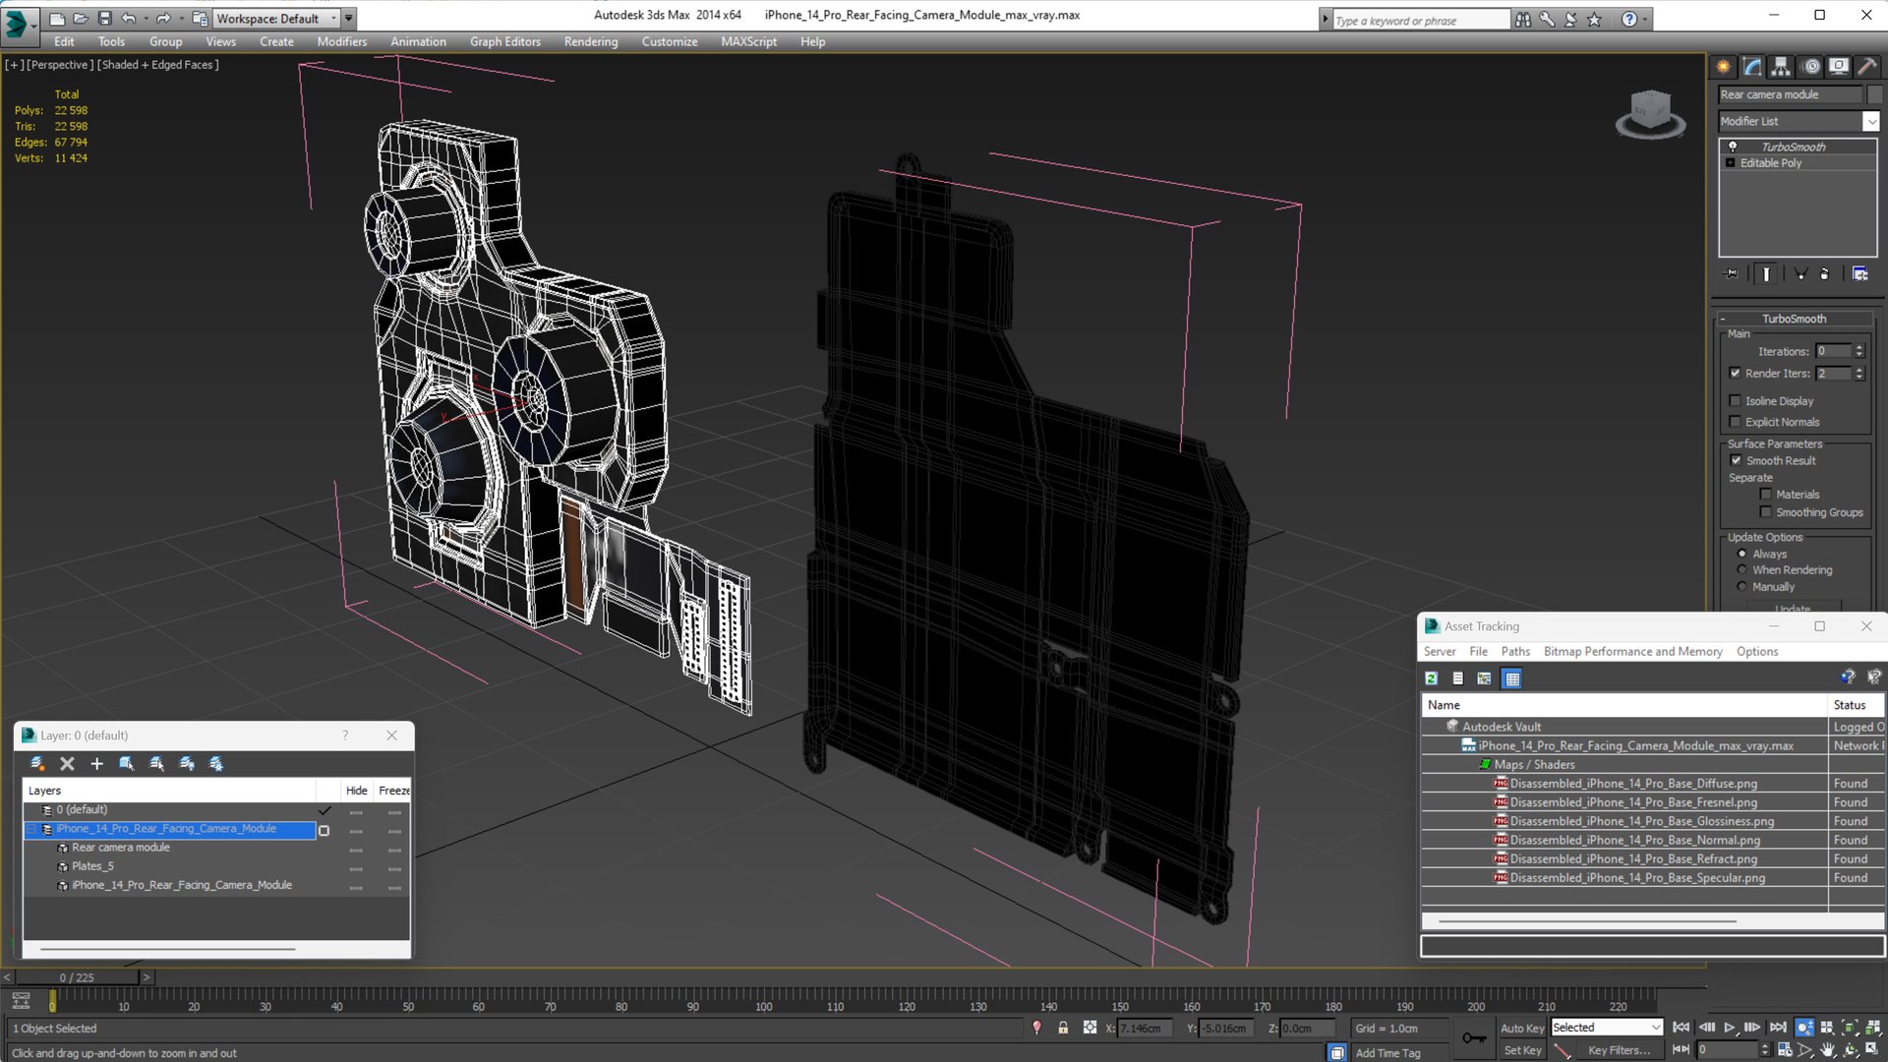The width and height of the screenshot is (1888, 1062).
Task: Open the Rendering menu
Action: [x=590, y=41]
